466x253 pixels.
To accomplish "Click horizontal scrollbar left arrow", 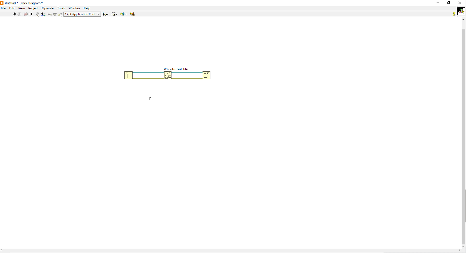I will (x=2, y=250).
